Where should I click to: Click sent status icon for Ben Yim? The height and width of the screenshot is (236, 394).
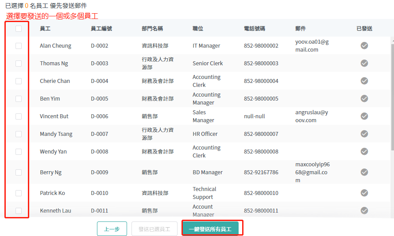click(364, 98)
